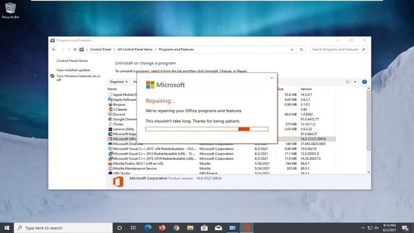414x233 pixels.
Task: Click the Back arrow in Programs and Features
Action: (x=54, y=49)
